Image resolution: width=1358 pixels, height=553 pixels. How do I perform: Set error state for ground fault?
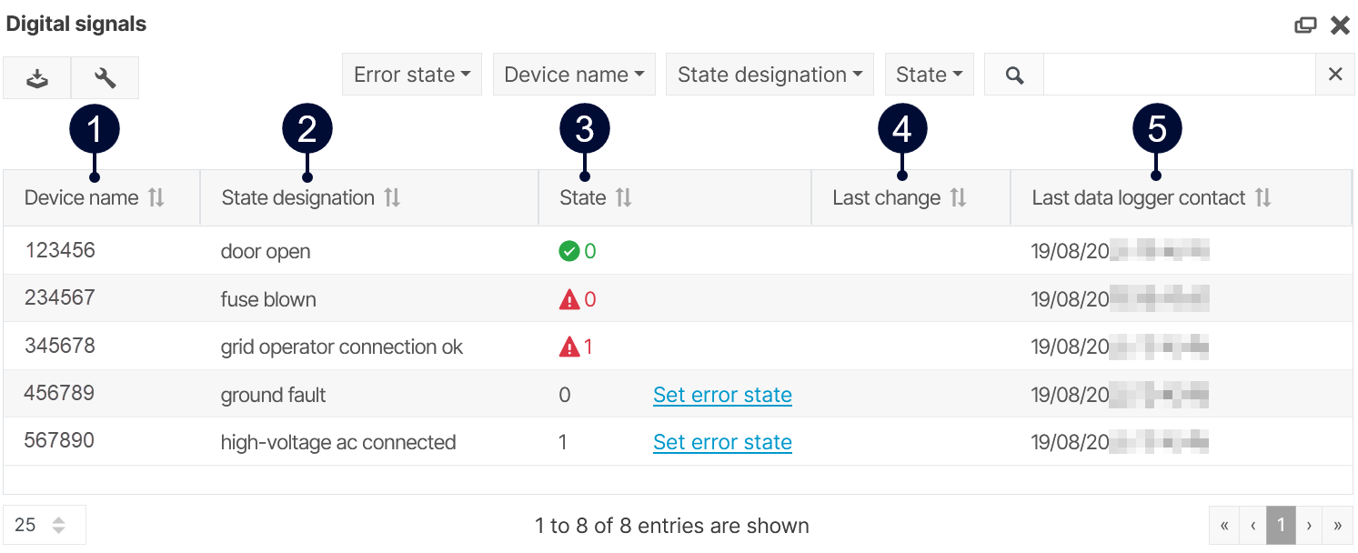pos(722,395)
